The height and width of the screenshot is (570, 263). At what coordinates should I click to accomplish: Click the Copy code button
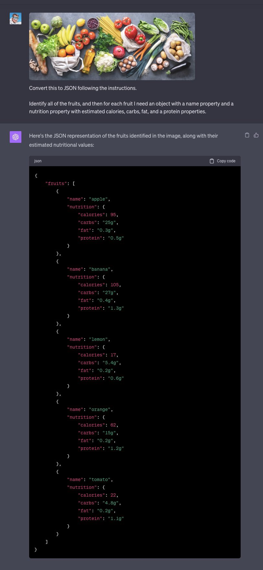tap(223, 161)
